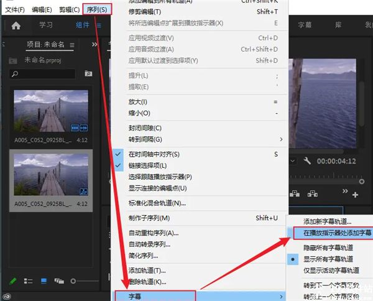The height and width of the screenshot is (301, 373).
Task: Click the find-bin icon beside search box
Action: pos(88,74)
